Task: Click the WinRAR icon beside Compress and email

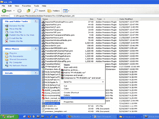Action: [62, 75]
